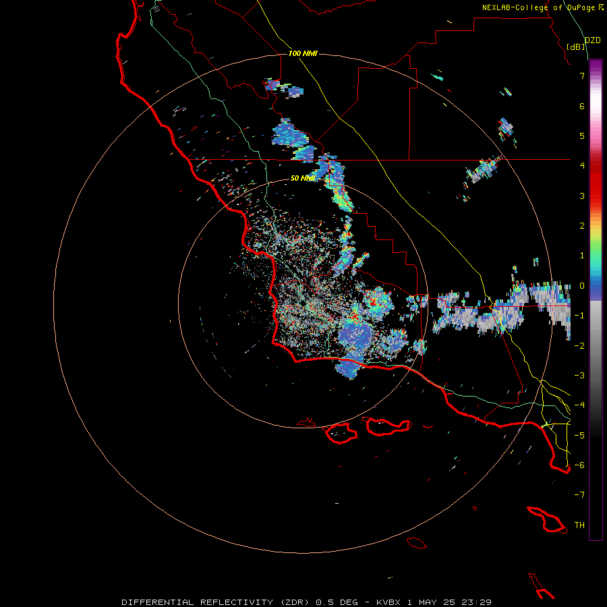
Task: Click the TH label on the legend
Action: [x=579, y=525]
